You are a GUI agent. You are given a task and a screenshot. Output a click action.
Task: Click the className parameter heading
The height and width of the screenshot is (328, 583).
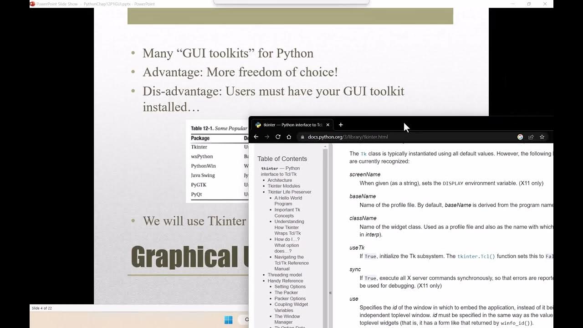[363, 218]
